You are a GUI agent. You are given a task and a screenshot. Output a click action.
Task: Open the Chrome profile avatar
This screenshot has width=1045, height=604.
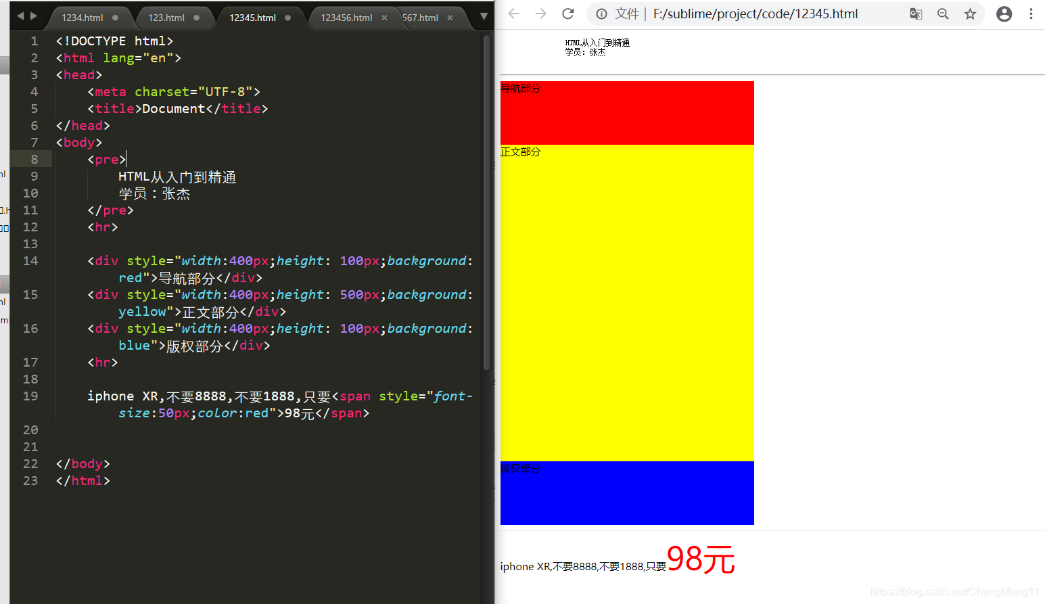click(x=1004, y=14)
